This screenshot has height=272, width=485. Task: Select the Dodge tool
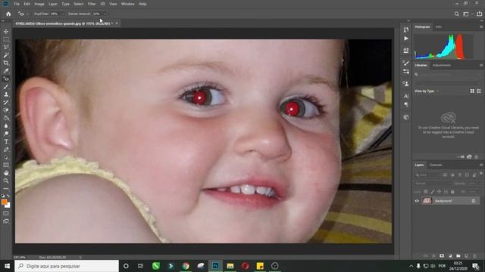click(6, 134)
